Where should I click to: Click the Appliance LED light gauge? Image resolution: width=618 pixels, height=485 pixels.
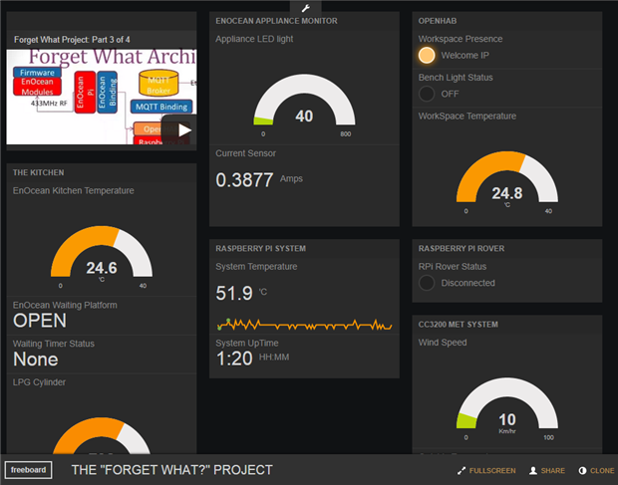click(x=304, y=106)
